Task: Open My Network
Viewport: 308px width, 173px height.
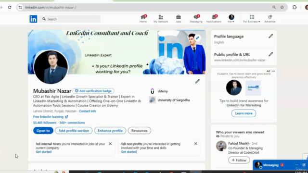Action: (x=161, y=19)
